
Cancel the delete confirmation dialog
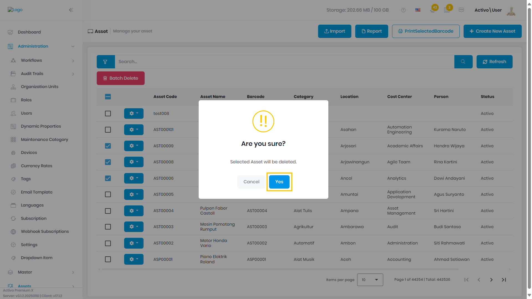tap(251, 182)
